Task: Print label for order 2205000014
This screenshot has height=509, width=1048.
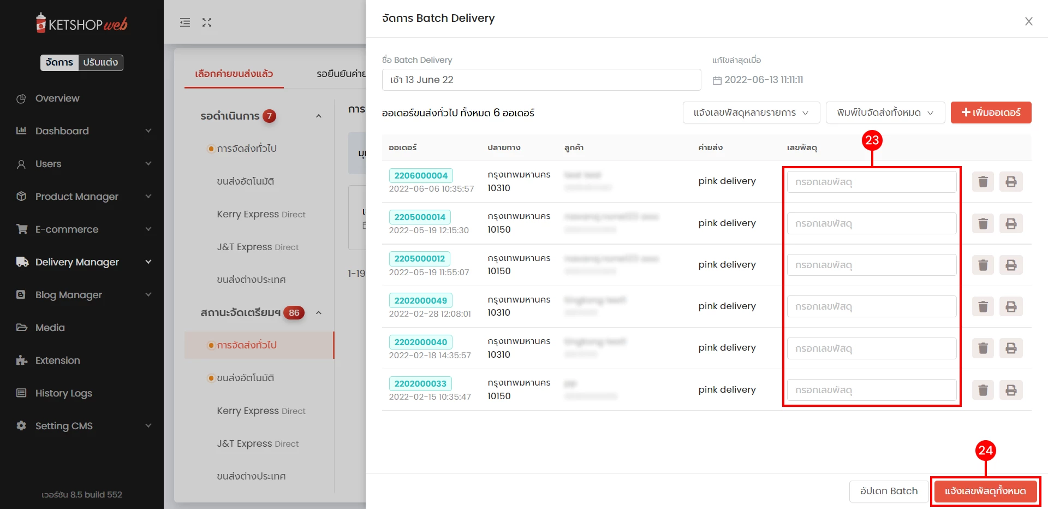Action: 1011,223
